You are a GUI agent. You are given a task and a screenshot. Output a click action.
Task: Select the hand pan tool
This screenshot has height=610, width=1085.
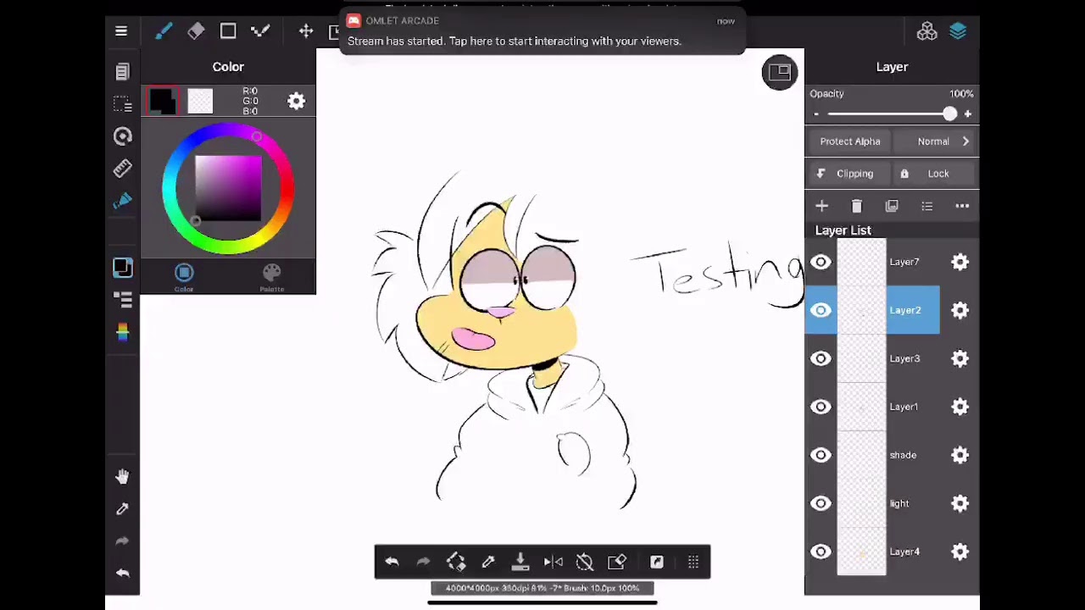[x=123, y=477]
